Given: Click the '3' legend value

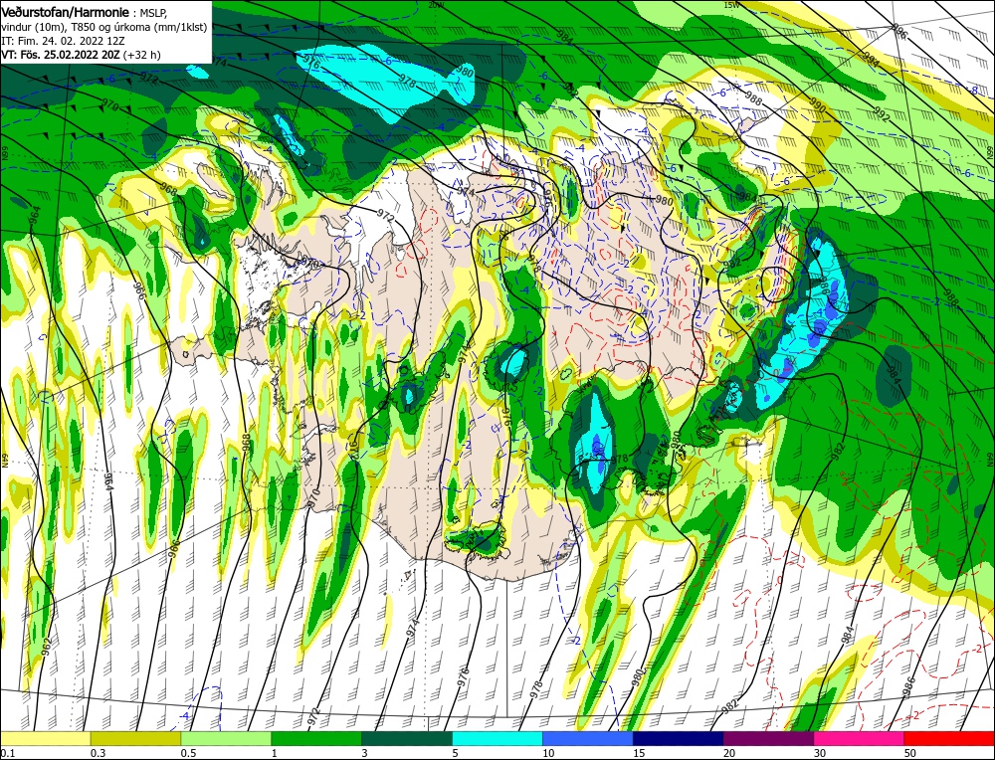Looking at the screenshot, I should tap(365, 753).
